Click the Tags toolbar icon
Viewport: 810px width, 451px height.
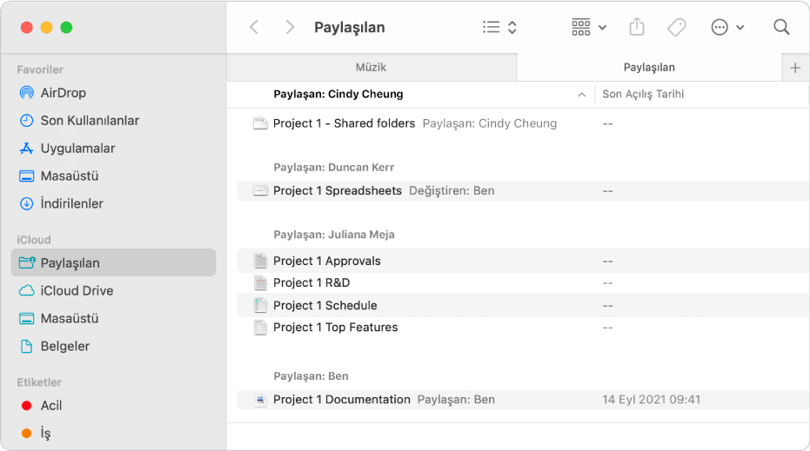tap(676, 27)
